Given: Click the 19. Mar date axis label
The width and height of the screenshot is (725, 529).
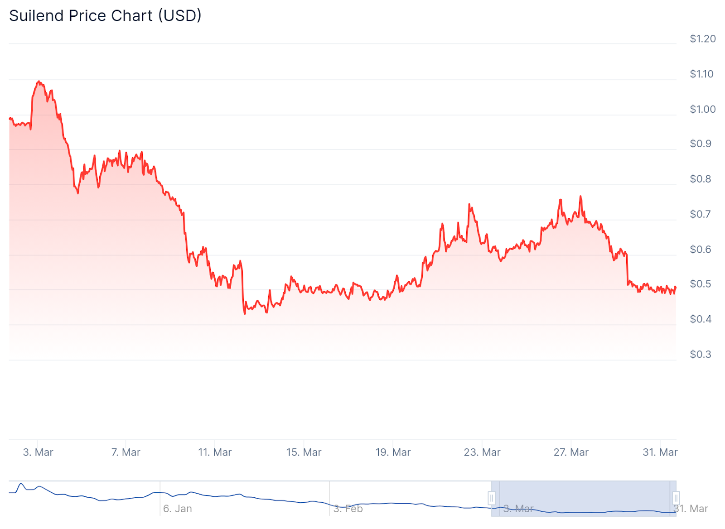Looking at the screenshot, I should tap(393, 452).
